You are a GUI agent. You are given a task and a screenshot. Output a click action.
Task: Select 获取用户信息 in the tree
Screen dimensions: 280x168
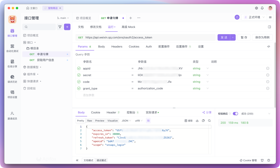click(x=46, y=60)
